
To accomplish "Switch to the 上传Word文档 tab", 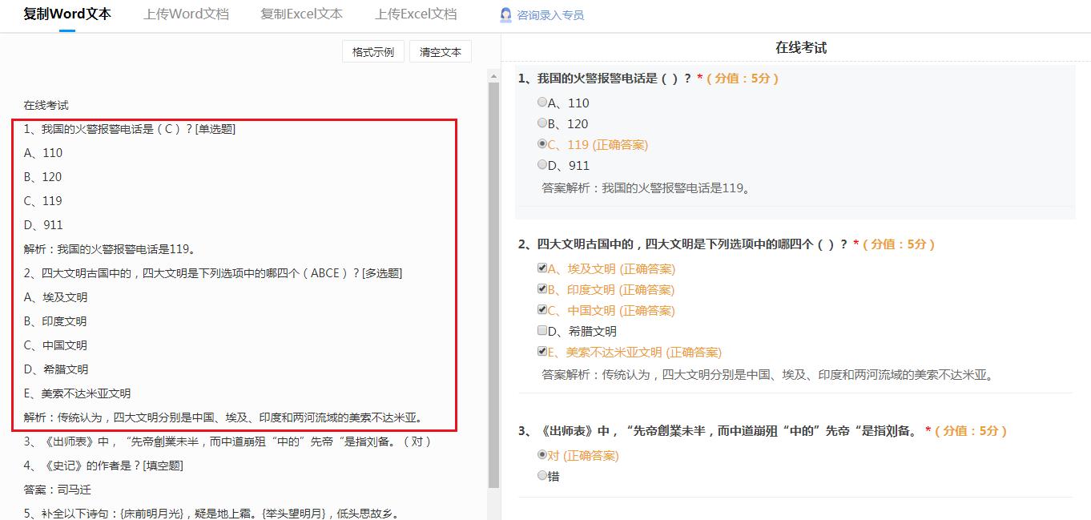I will [x=185, y=14].
